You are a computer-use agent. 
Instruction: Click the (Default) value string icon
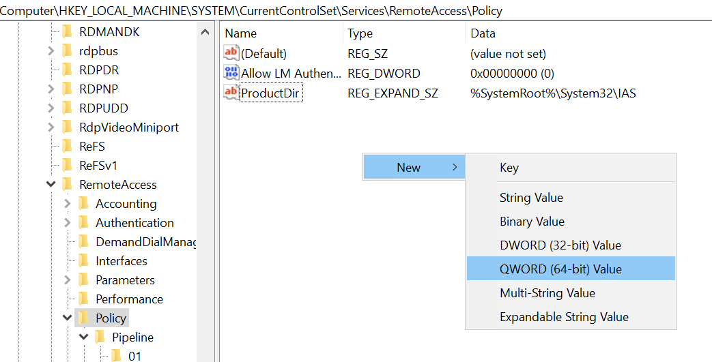(231, 53)
